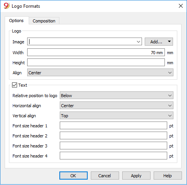Open the Horizontal align dropdown
Image resolution: width=187 pixels, height=185 pixels.
tap(116, 106)
